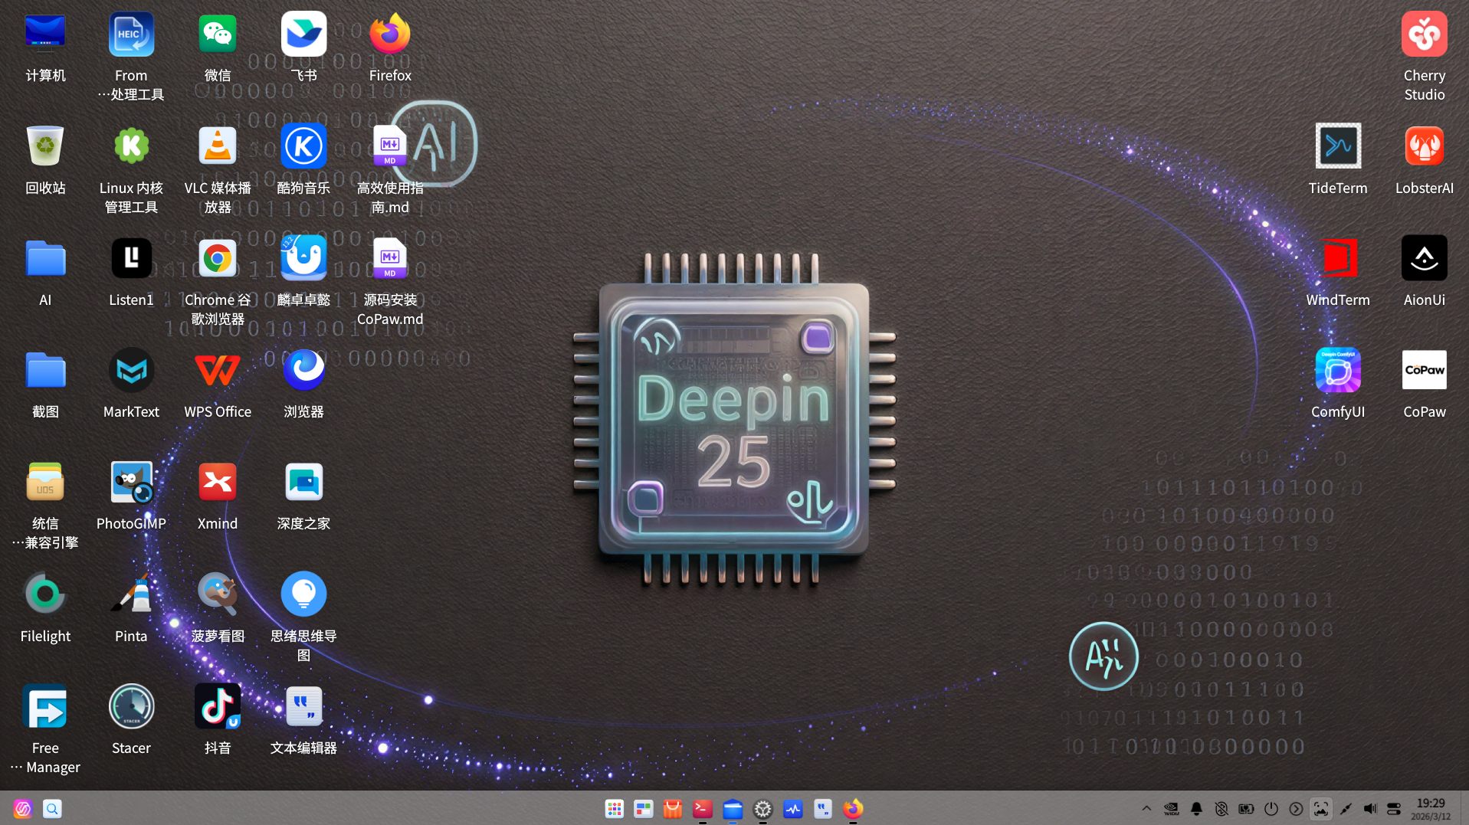Open Linux 内核管理工具 icon
This screenshot has width=1469, height=825.
click(131, 146)
